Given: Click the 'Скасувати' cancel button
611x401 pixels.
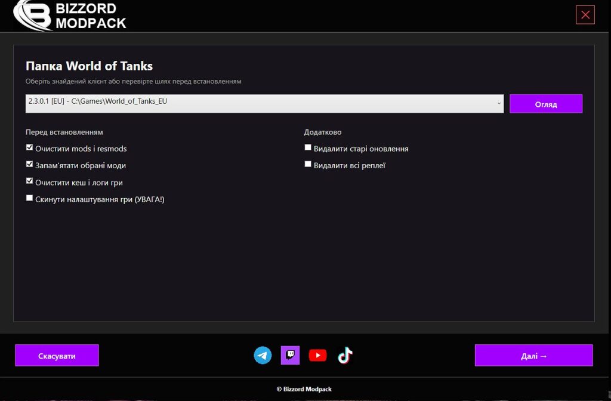Looking at the screenshot, I should pos(57,356).
